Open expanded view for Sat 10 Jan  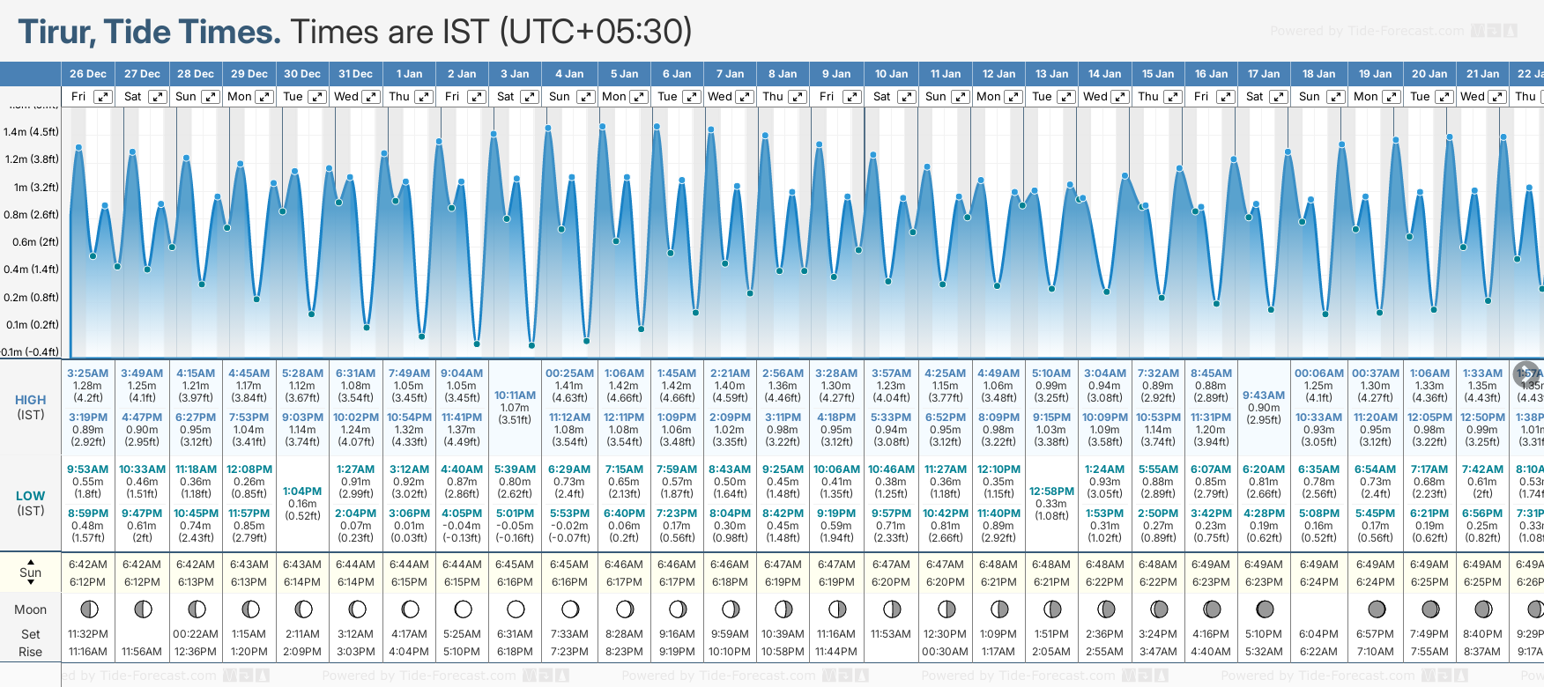click(906, 97)
